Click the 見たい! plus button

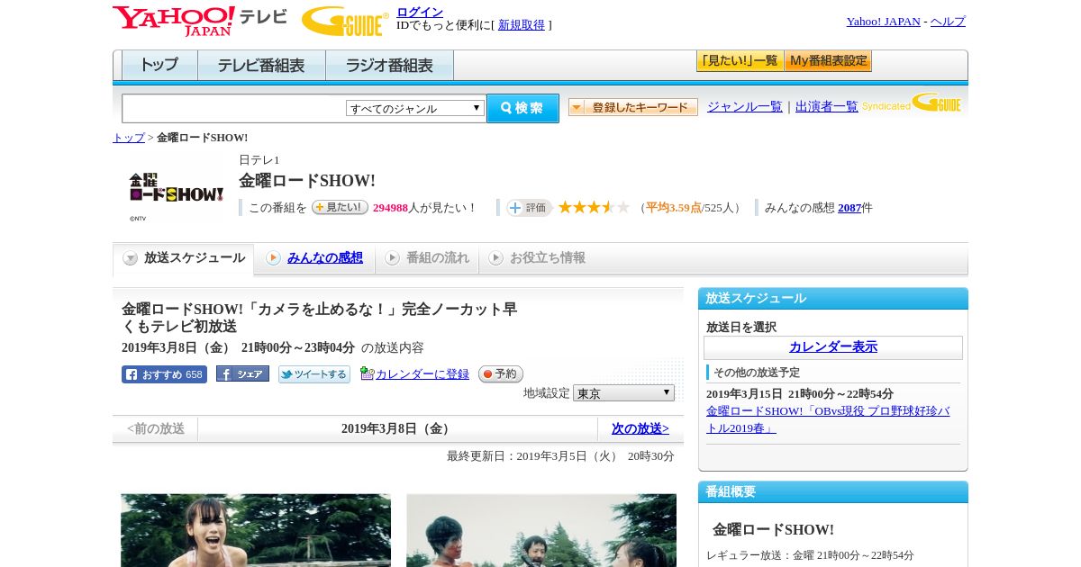coord(340,207)
